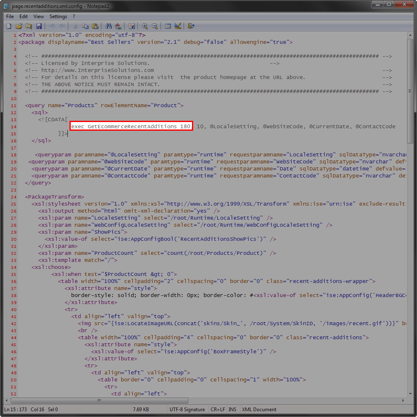Zoom out with the magnifier minus icon
The height and width of the screenshot is (417, 417).
155,26
